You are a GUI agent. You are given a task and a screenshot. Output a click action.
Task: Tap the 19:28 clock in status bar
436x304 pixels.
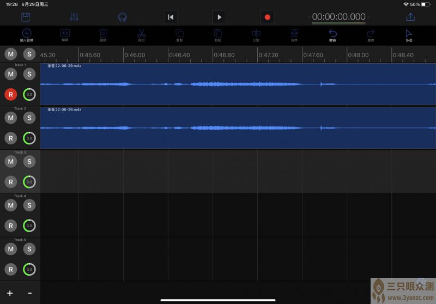click(x=11, y=4)
